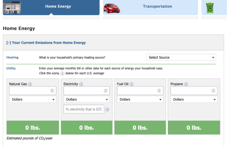227x146 pixels.
Task: Click info icon beside green electricity percentage
Action: tap(107, 109)
